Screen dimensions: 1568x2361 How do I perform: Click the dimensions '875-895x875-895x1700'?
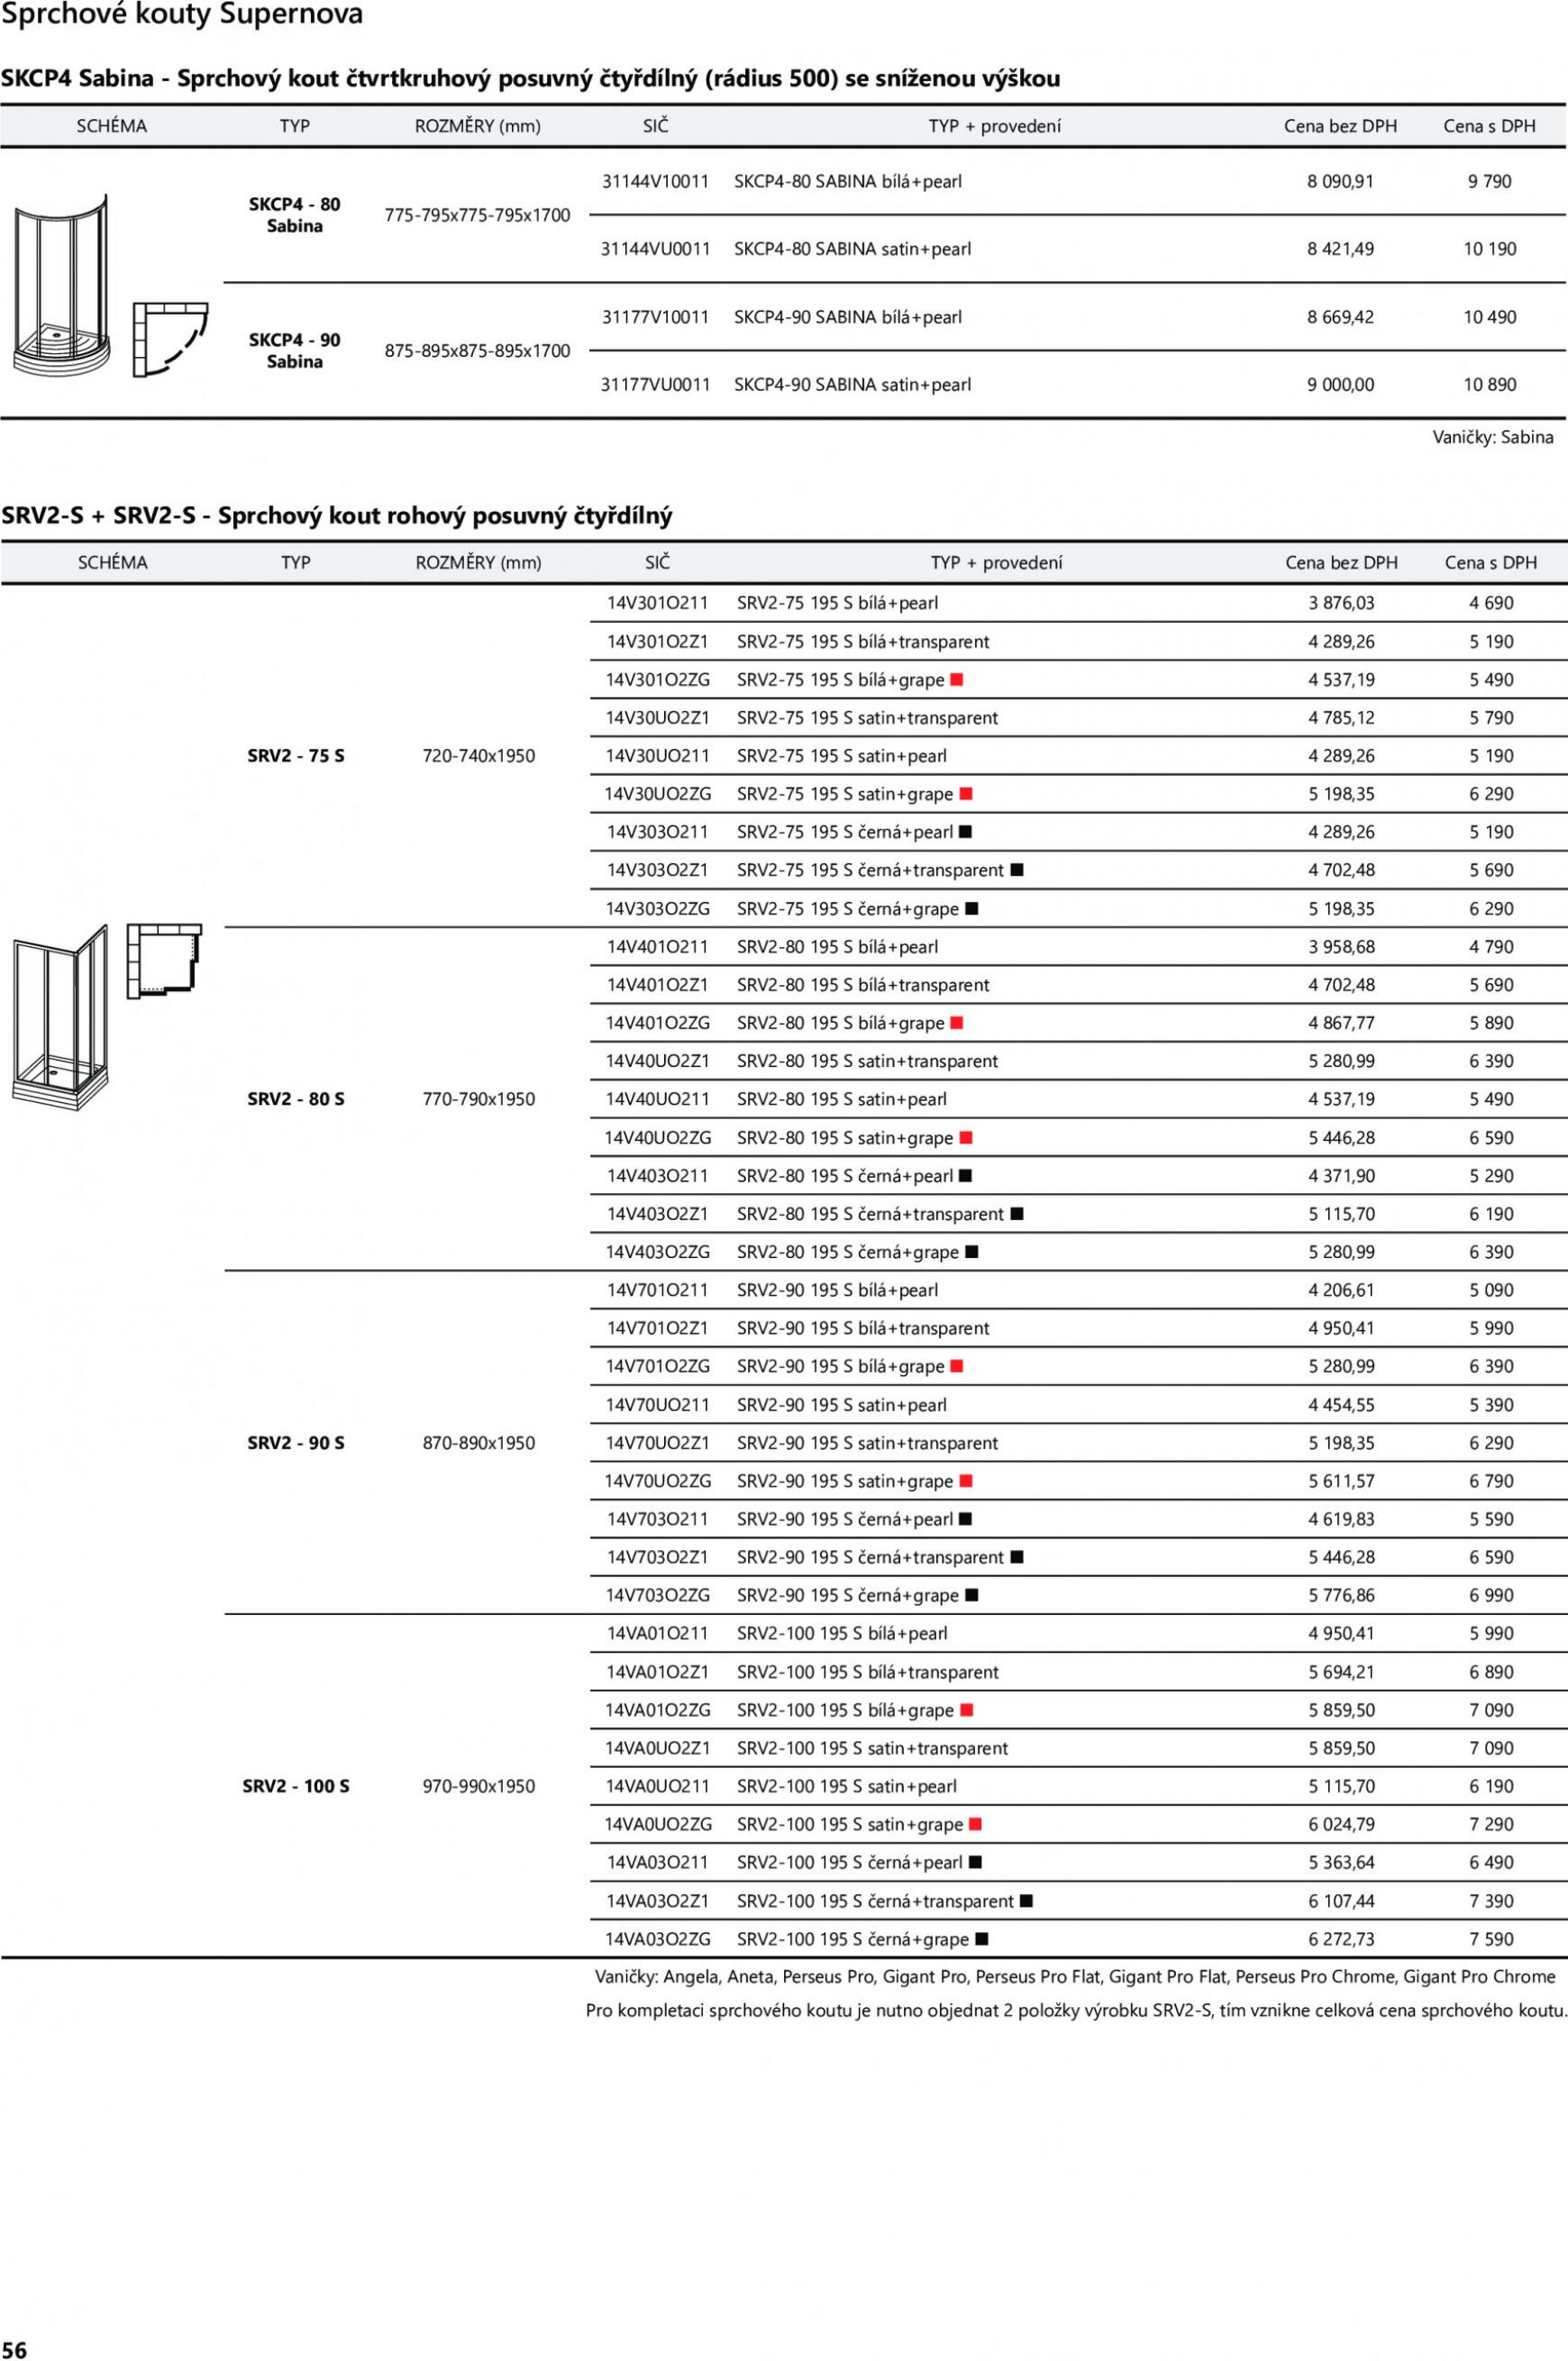tap(477, 351)
